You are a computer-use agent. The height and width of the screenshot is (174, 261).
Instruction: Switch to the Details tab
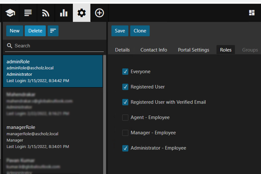pyautogui.click(x=122, y=50)
